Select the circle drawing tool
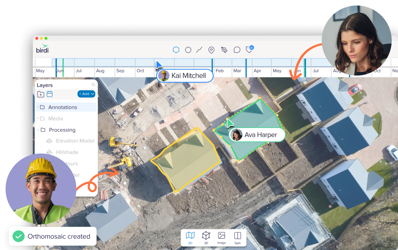This screenshot has width=398, height=250. coord(188,50)
